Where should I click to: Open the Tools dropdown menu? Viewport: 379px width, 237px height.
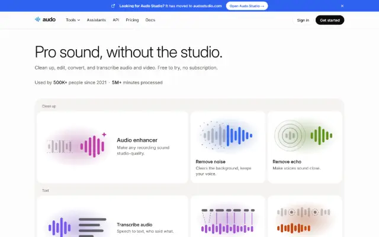[x=73, y=20]
